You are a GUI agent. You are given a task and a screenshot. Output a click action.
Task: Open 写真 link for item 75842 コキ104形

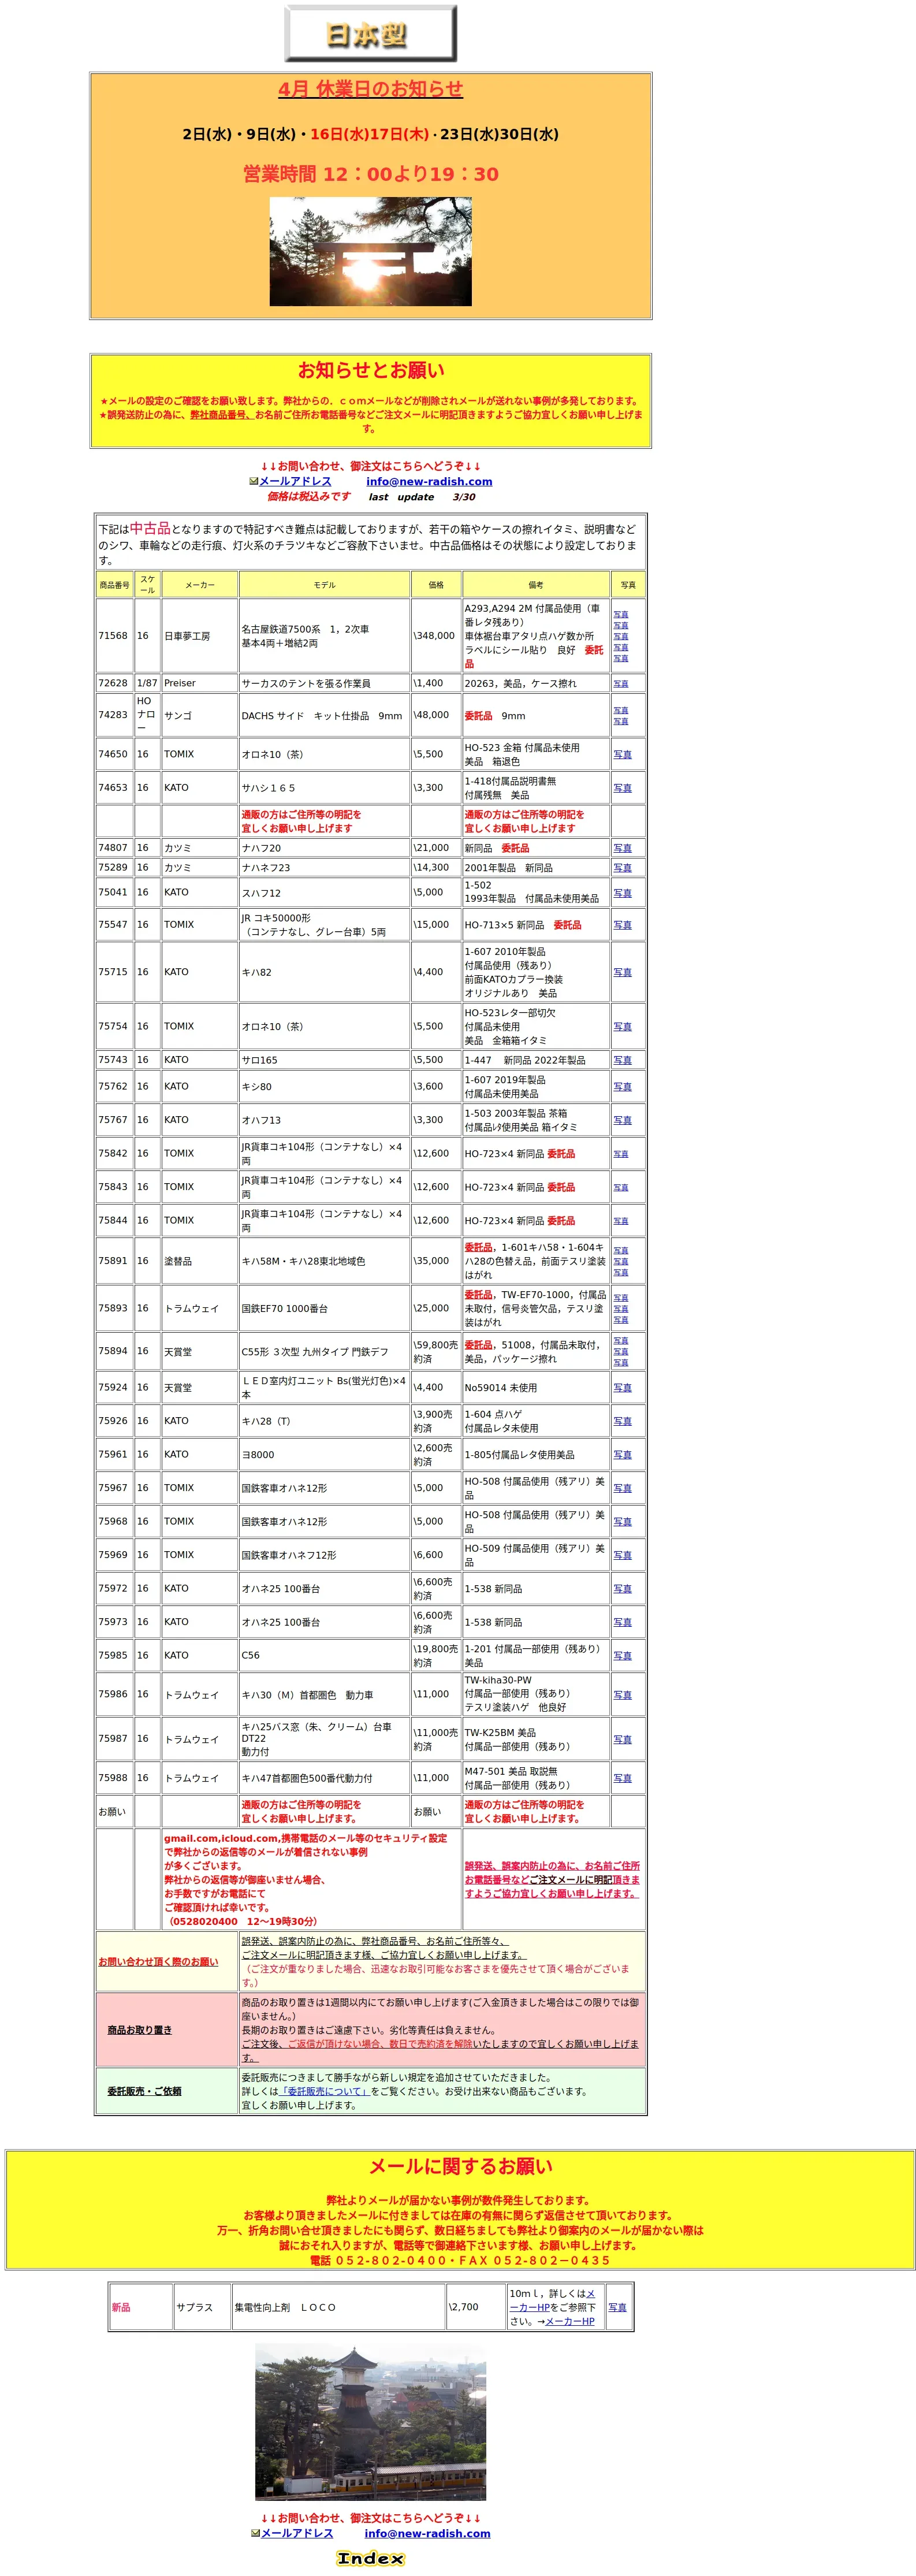pos(621,1154)
